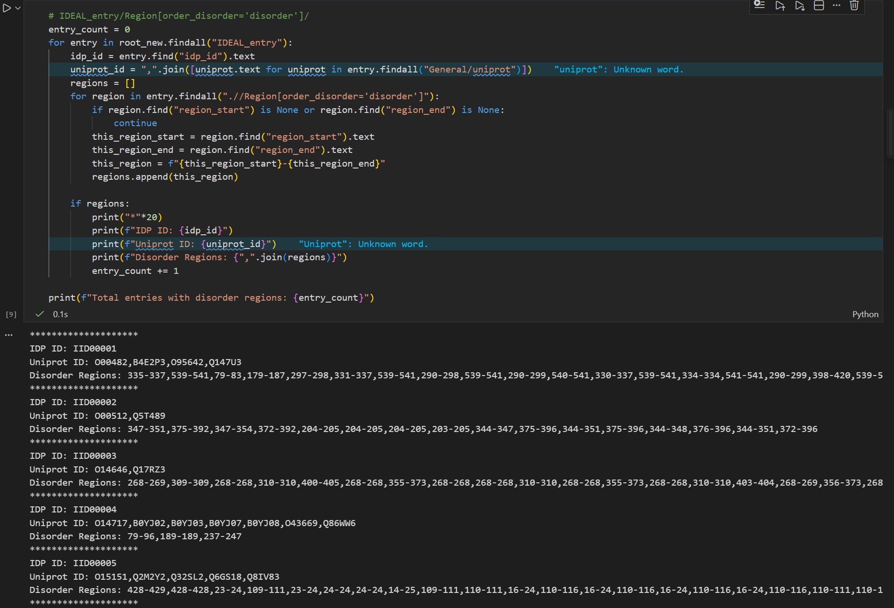894x608 pixels.
Task: Click output 'Uniprot ID: O14646,Q17RZ3'
Action: pyautogui.click(x=97, y=470)
